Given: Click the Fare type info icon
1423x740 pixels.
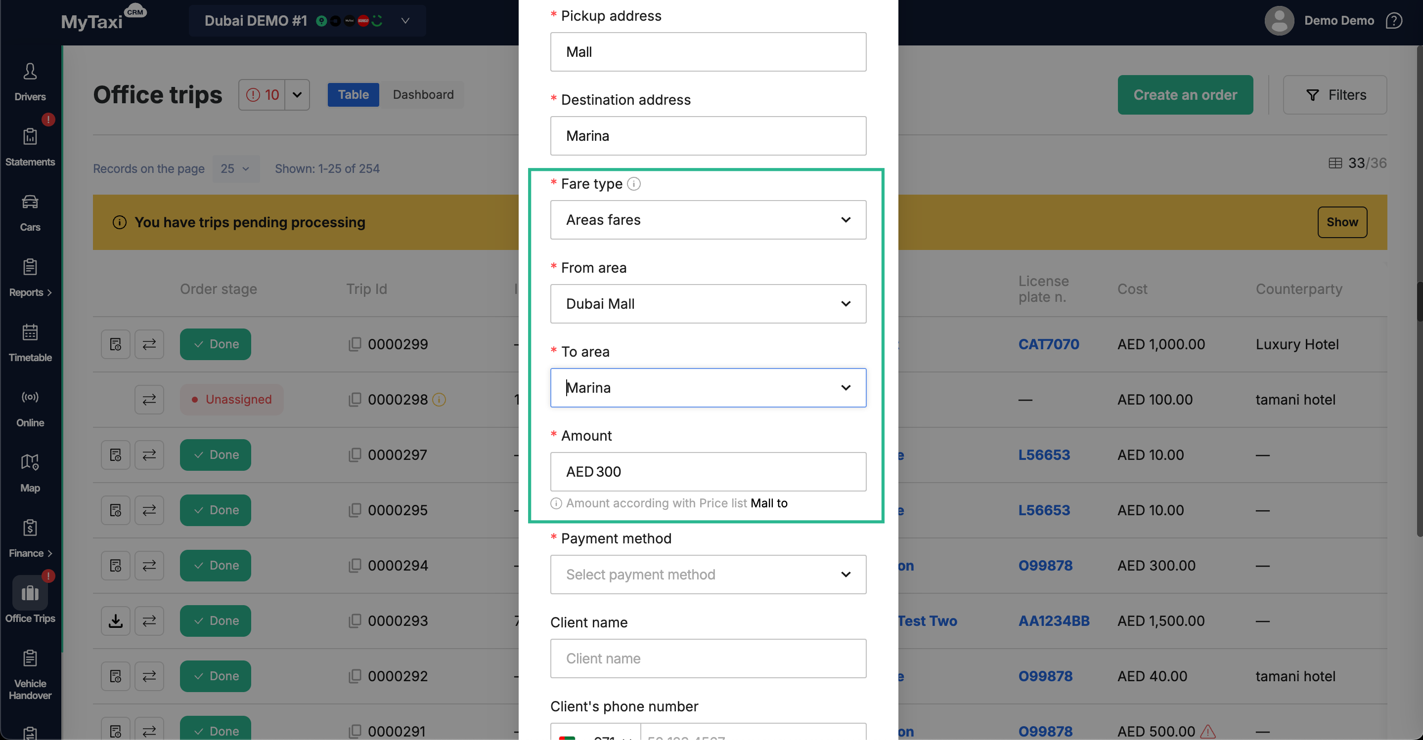Looking at the screenshot, I should 633,184.
